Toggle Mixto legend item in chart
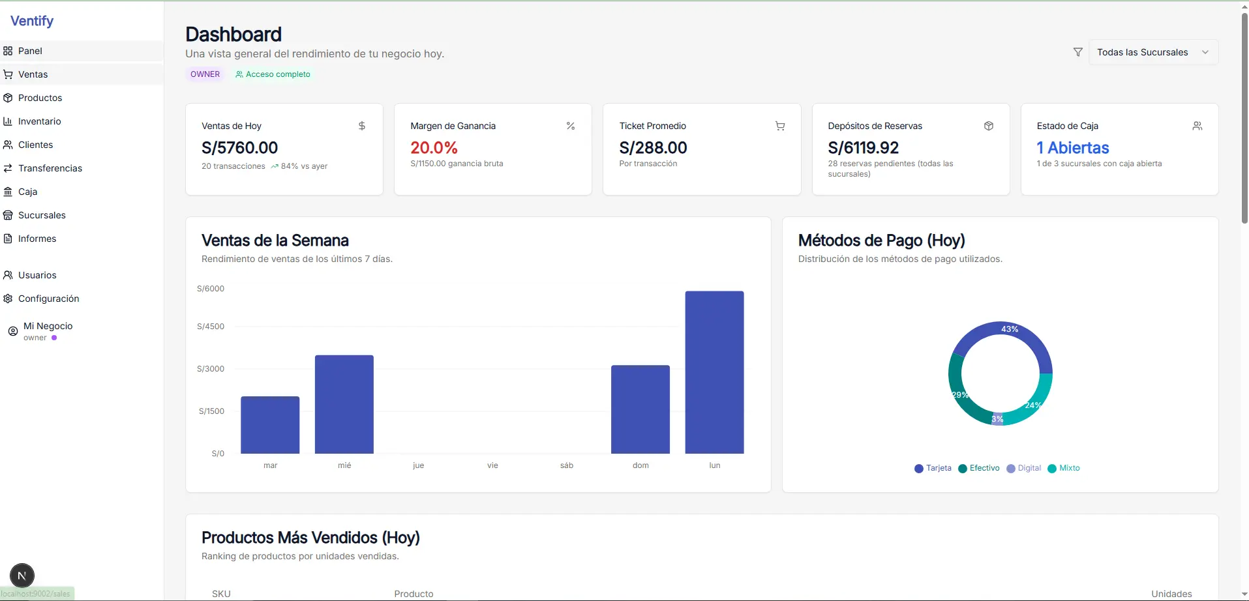The height and width of the screenshot is (601, 1249). pyautogui.click(x=1064, y=468)
